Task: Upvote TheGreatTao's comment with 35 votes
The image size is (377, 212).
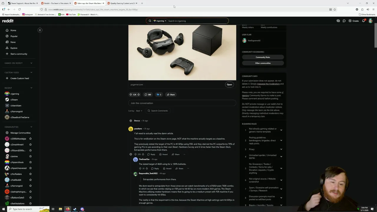Action: tap(140, 168)
